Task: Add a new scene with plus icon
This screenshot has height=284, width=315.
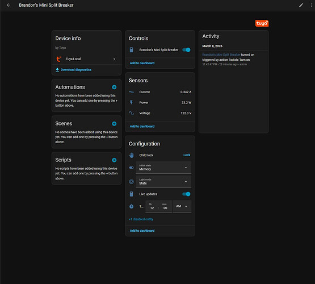Action: (x=114, y=124)
